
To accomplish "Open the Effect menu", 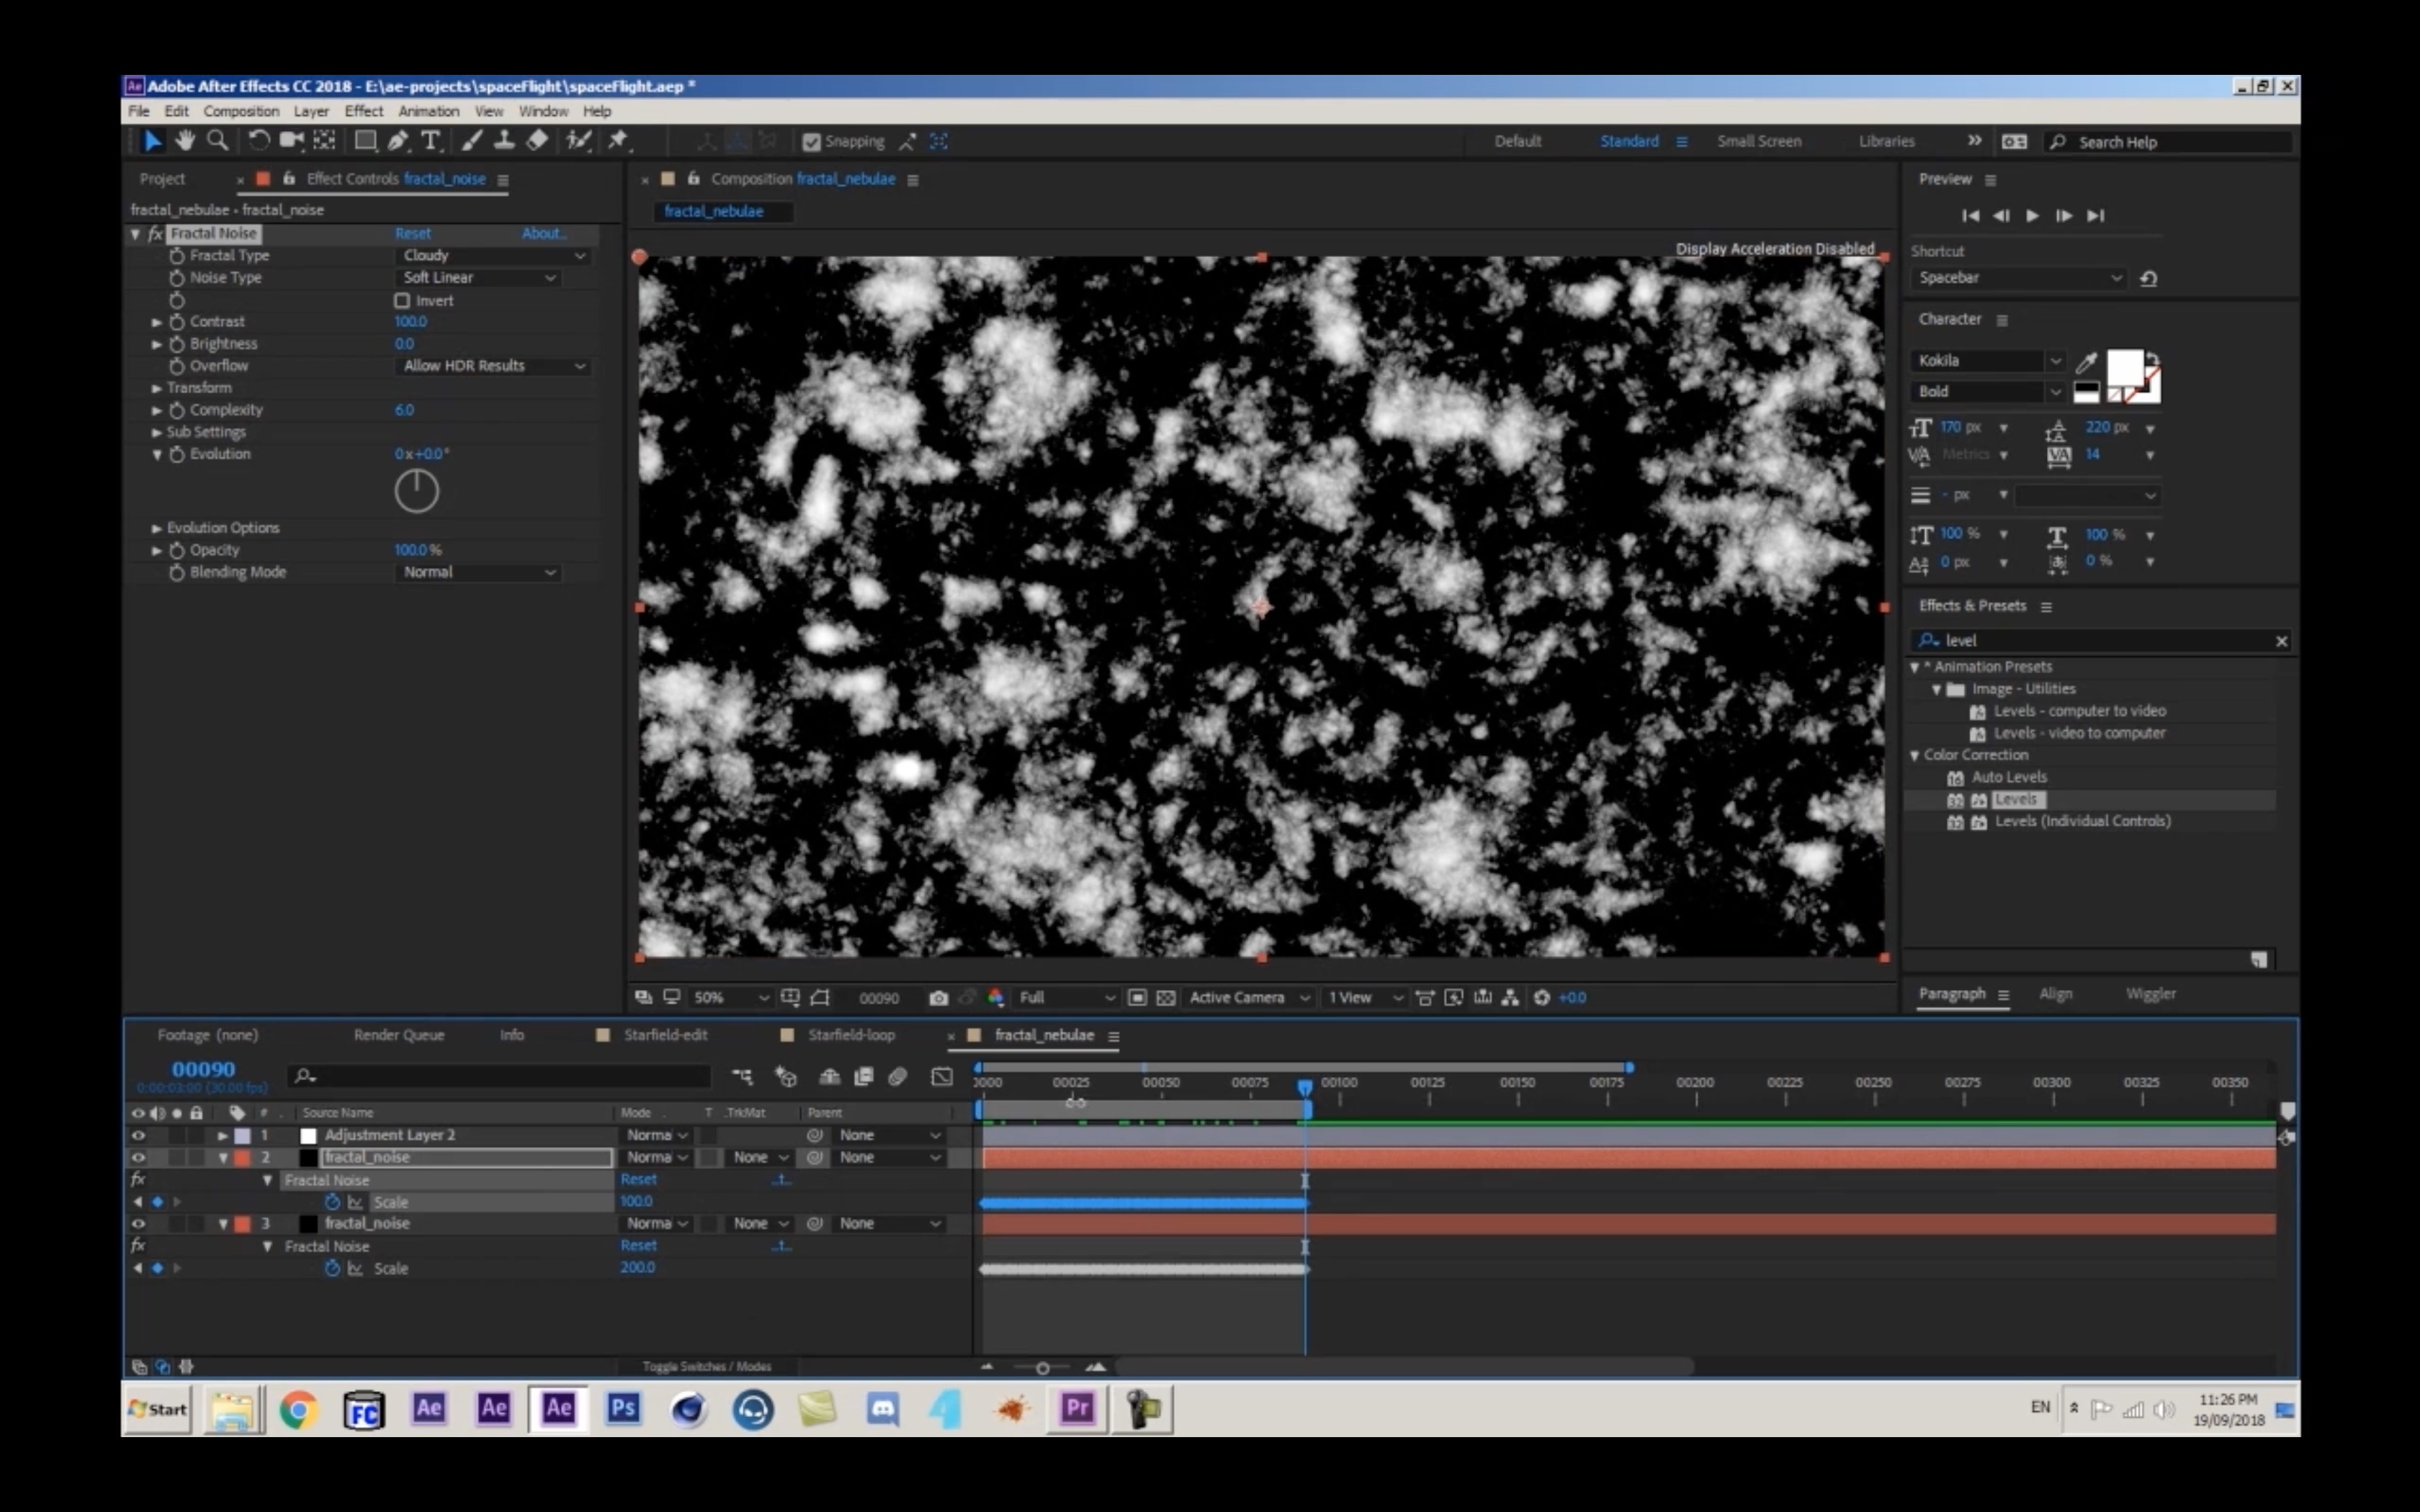I will coord(364,111).
